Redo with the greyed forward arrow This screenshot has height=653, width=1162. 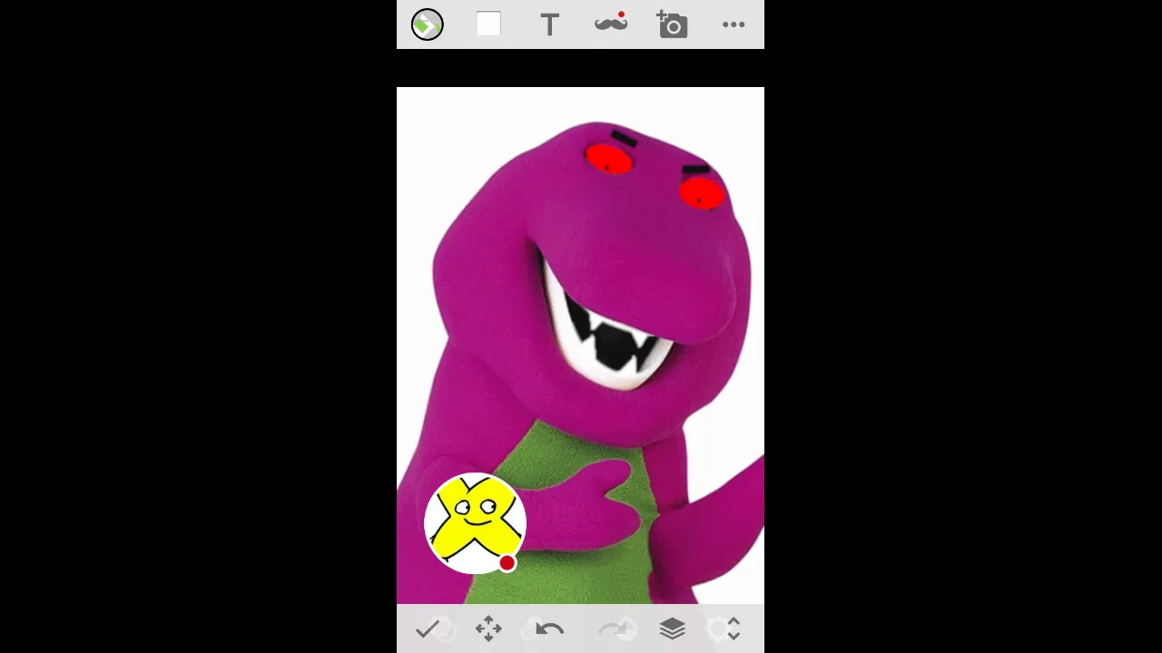(x=614, y=629)
